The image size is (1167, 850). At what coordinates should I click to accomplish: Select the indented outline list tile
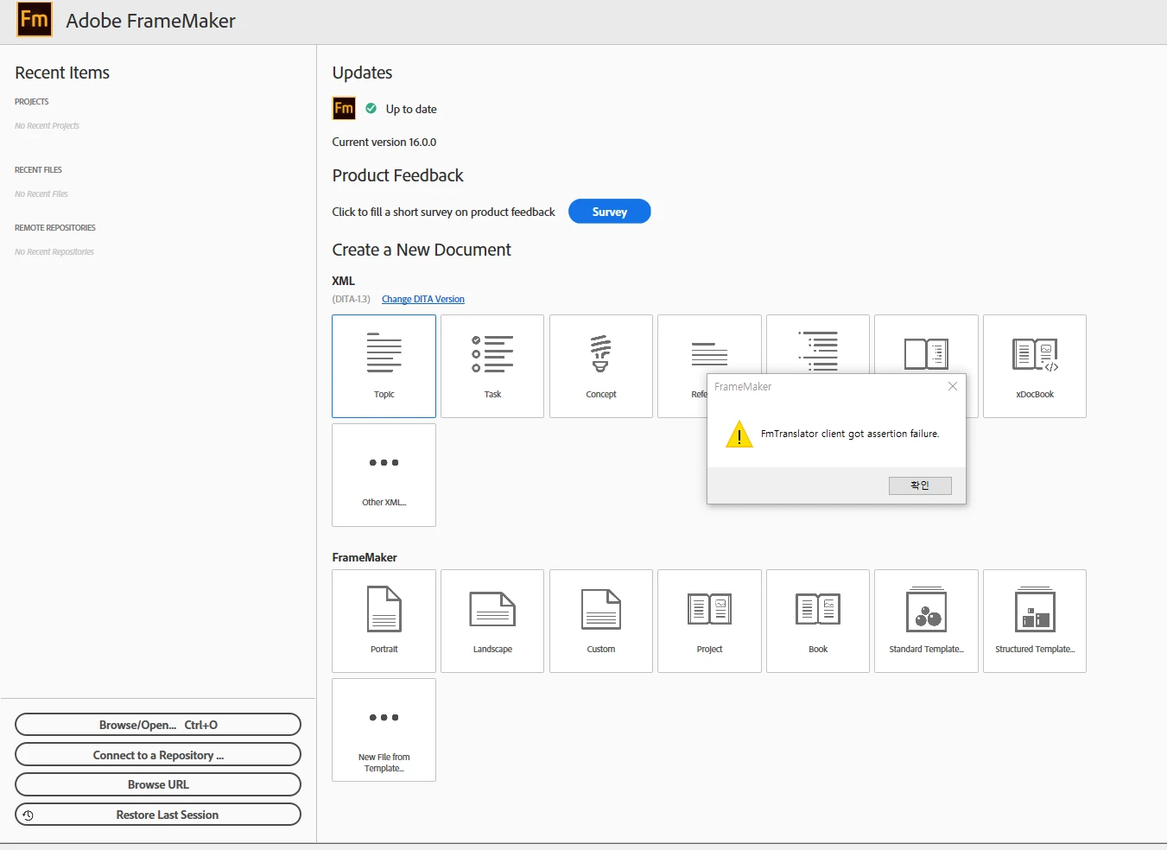point(818,344)
